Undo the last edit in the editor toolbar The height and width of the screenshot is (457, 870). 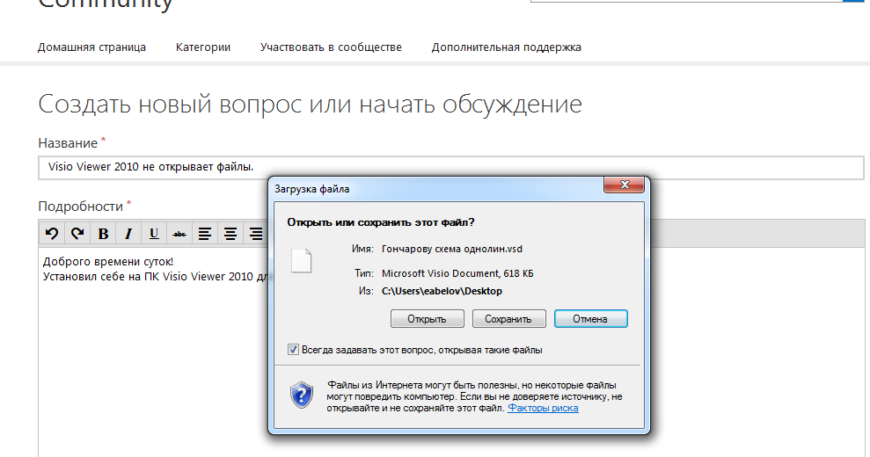coord(52,234)
